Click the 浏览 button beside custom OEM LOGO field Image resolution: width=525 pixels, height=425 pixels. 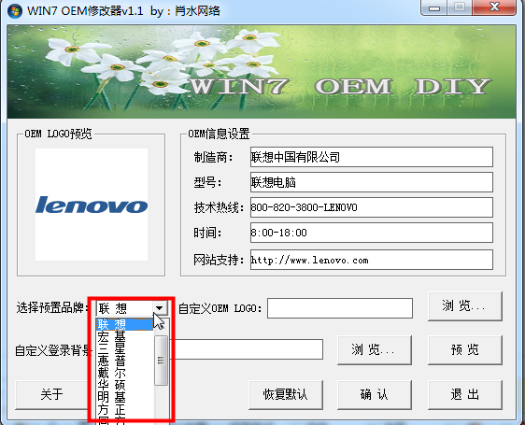pos(464,306)
